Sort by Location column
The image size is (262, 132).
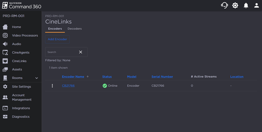tap(237, 77)
